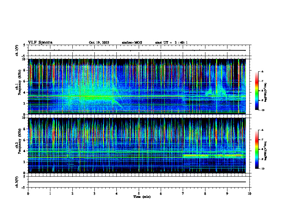
Task: Click the time axis tick label "5"
Action: 139,194
